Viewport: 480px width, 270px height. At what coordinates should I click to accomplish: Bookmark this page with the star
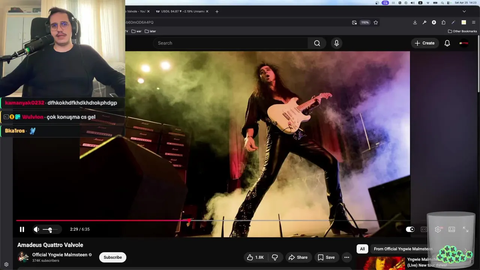click(x=376, y=22)
